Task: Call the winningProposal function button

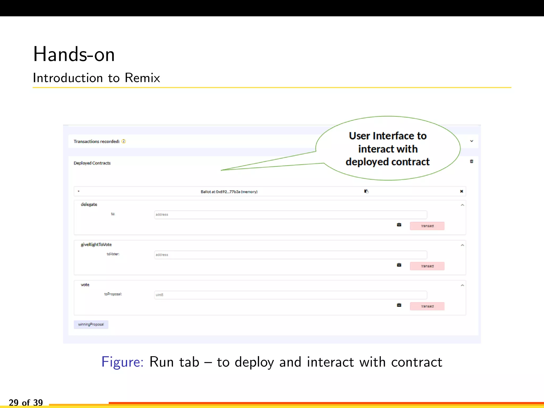Action: [91, 325]
